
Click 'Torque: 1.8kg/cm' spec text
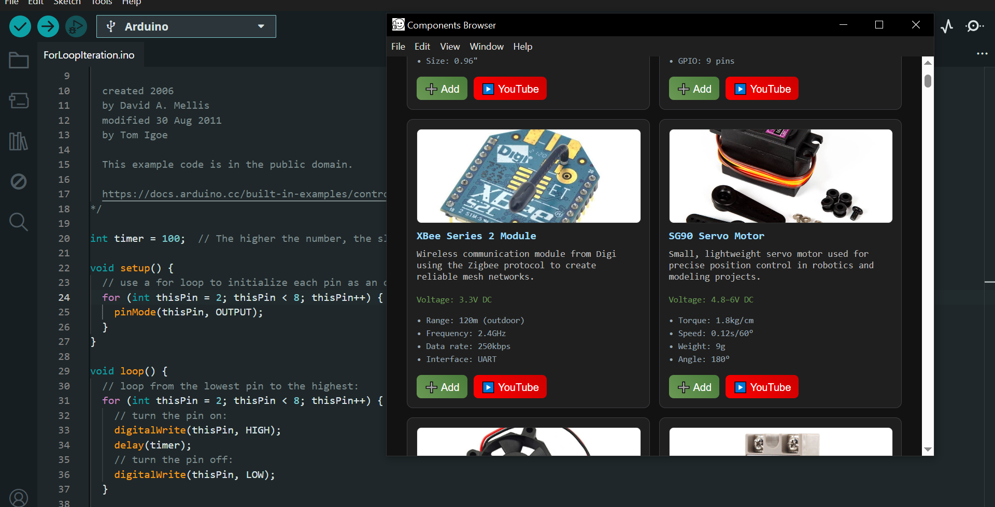716,321
